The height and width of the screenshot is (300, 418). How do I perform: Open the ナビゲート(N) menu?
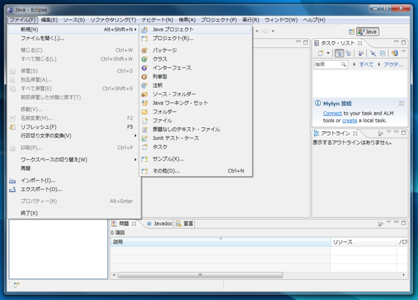coord(157,20)
